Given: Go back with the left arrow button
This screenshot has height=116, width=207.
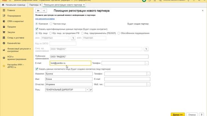Looking at the screenshot, I should [38, 11].
